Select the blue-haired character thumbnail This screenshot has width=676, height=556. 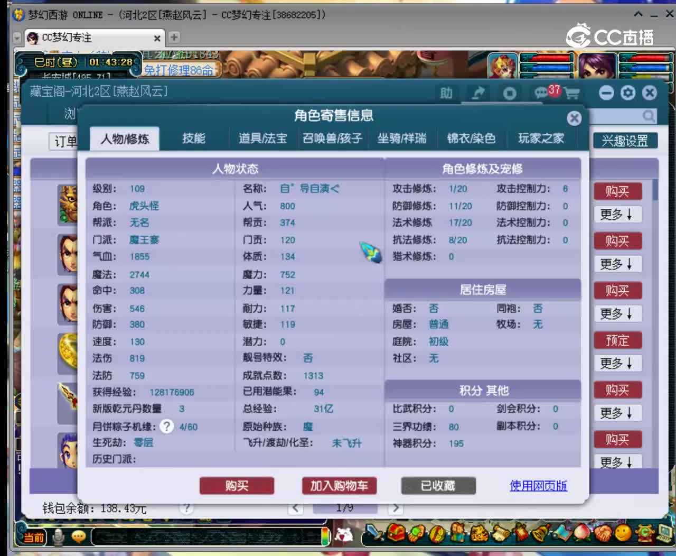click(68, 451)
